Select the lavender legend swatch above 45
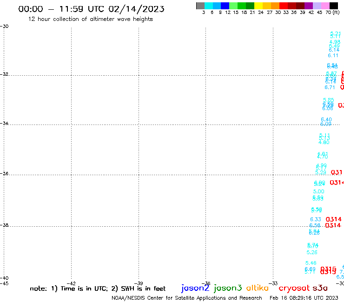Image resolution: width=344 pixels, height=302 pixels. pos(317,6)
